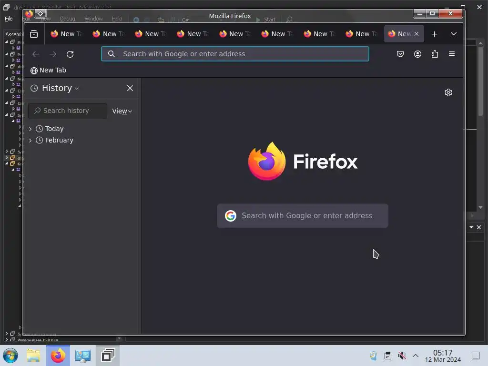Select the Today history row

pyautogui.click(x=81, y=129)
